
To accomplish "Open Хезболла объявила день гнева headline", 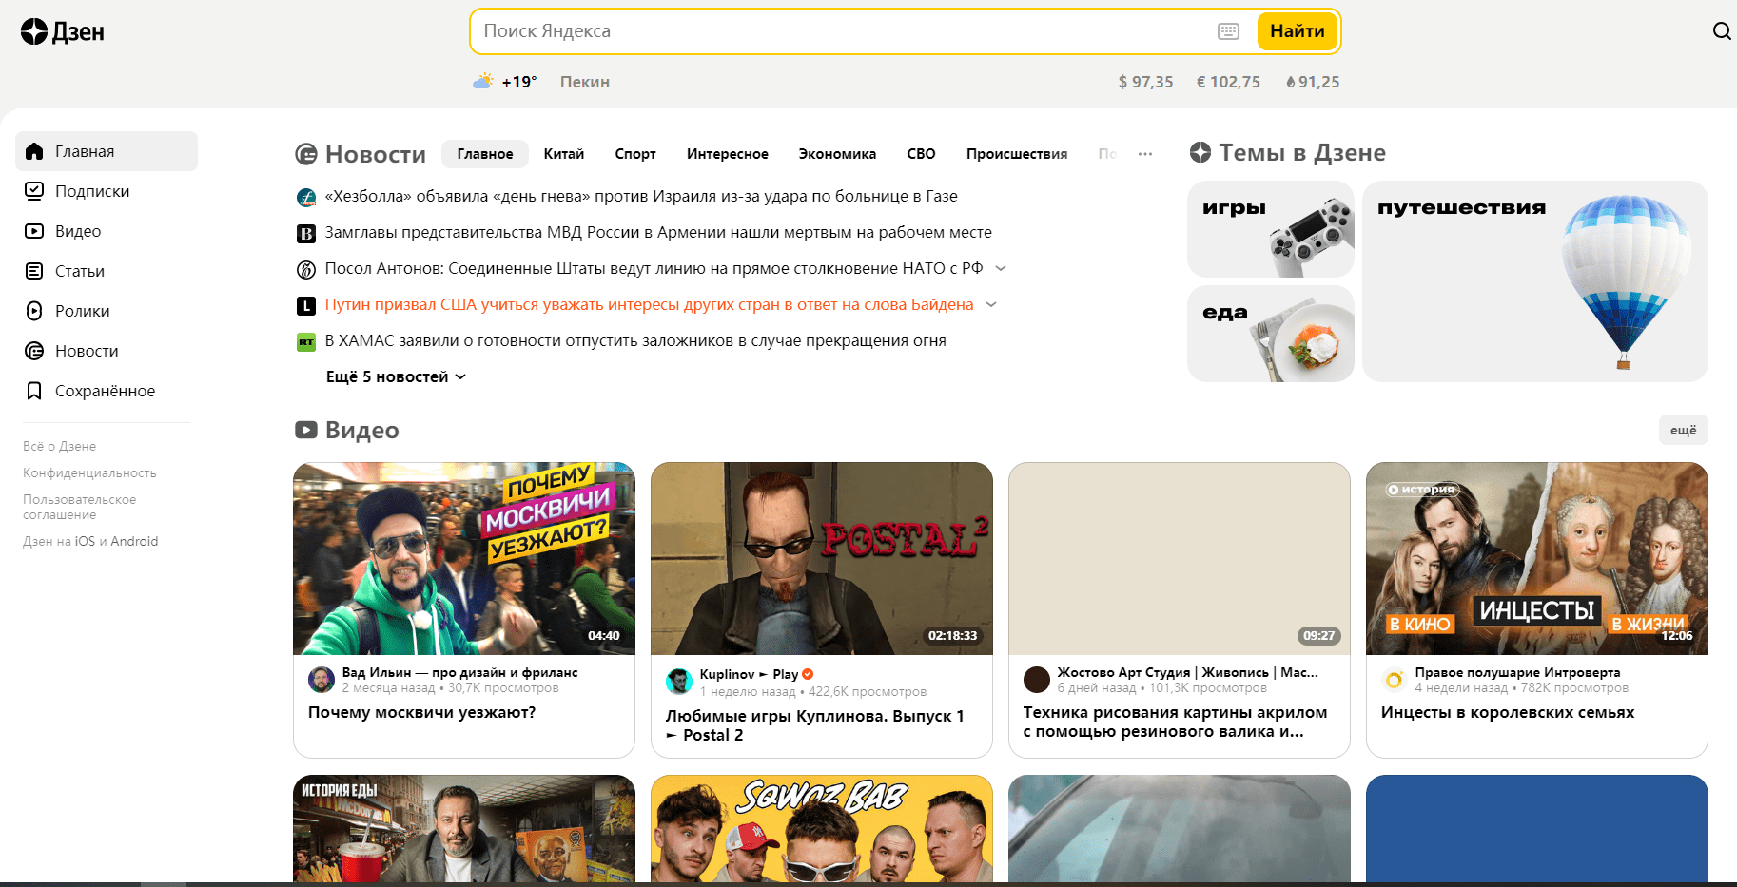I will click(x=641, y=196).
